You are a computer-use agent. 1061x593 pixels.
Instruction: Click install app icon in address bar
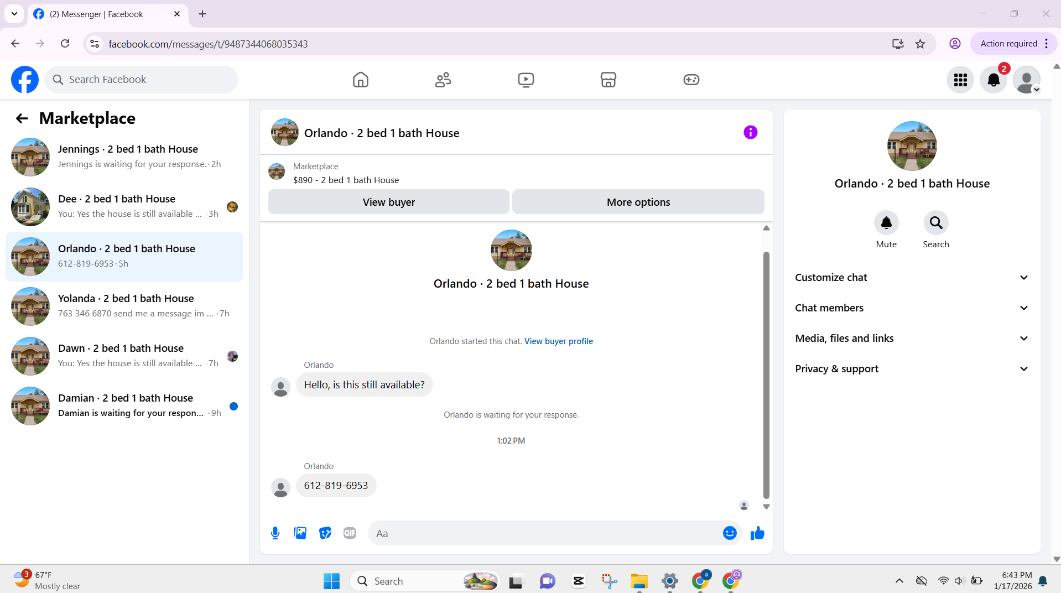coord(898,44)
